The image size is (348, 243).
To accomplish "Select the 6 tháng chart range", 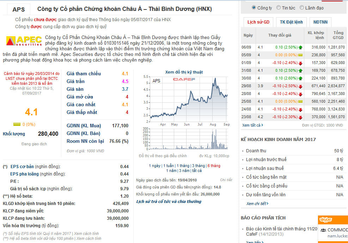I will (214, 166).
